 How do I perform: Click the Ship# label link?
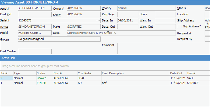[57, 15]
